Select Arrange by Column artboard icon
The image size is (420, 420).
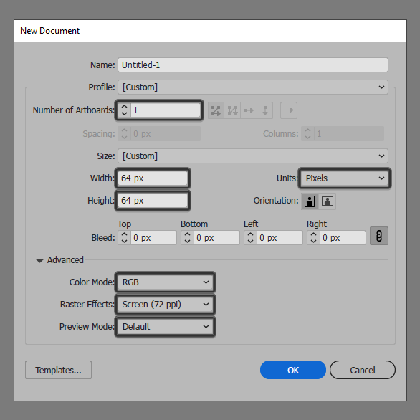[265, 110]
